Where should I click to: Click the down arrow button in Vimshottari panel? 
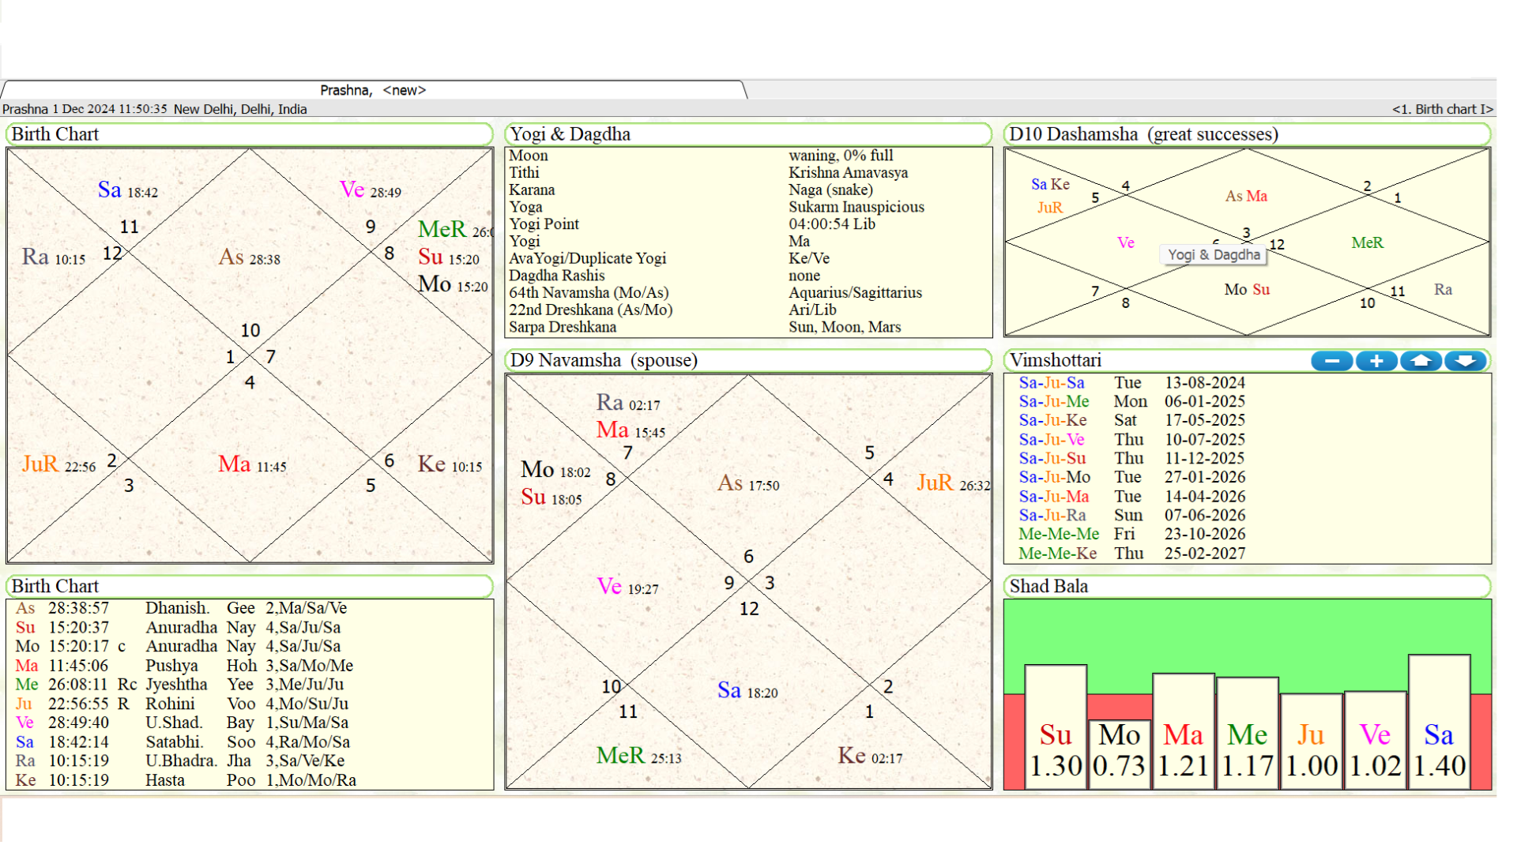[x=1466, y=361]
